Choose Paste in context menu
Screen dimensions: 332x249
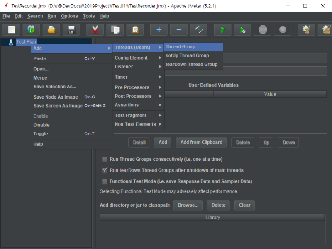tap(72, 58)
